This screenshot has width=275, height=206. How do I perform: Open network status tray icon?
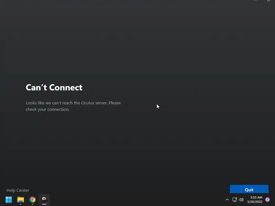234,200
